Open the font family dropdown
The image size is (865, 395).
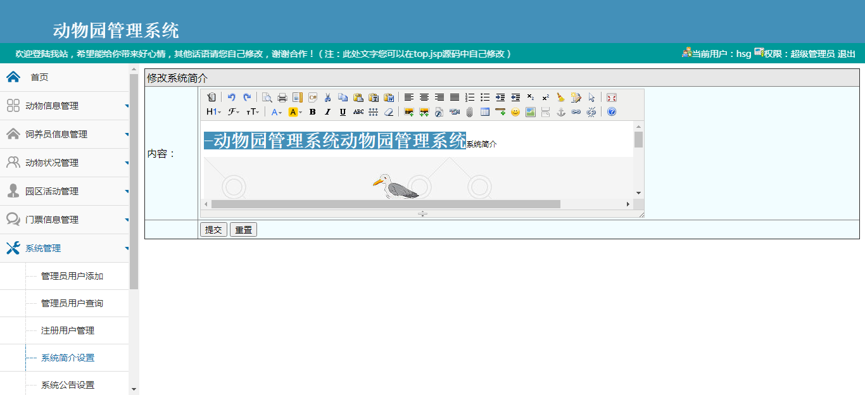point(234,112)
